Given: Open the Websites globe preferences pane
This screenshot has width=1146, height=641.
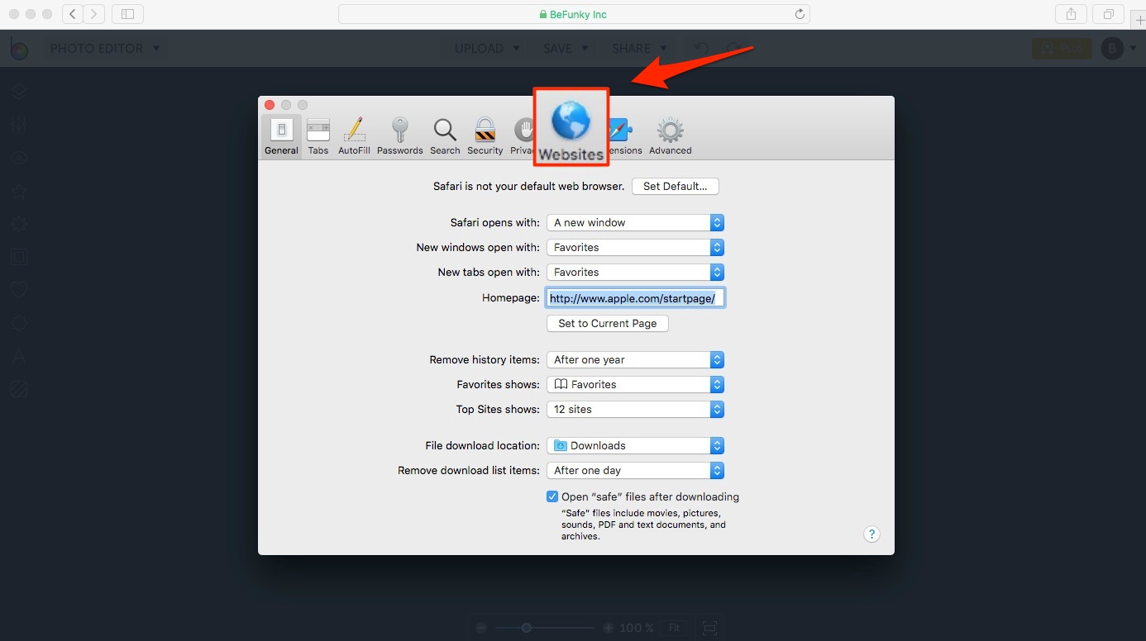Looking at the screenshot, I should click(571, 126).
